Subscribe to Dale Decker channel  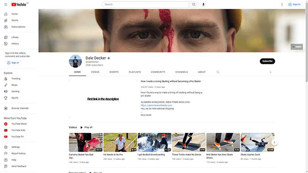(267, 61)
